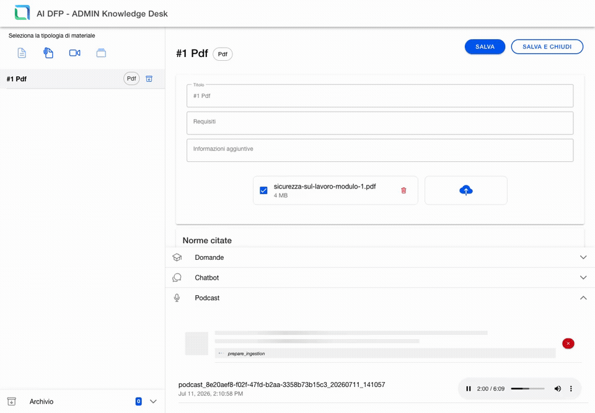Expand the Domande section

(x=380, y=257)
